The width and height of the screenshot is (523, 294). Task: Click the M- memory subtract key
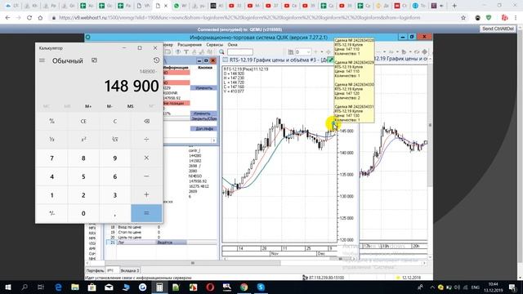click(x=110, y=106)
